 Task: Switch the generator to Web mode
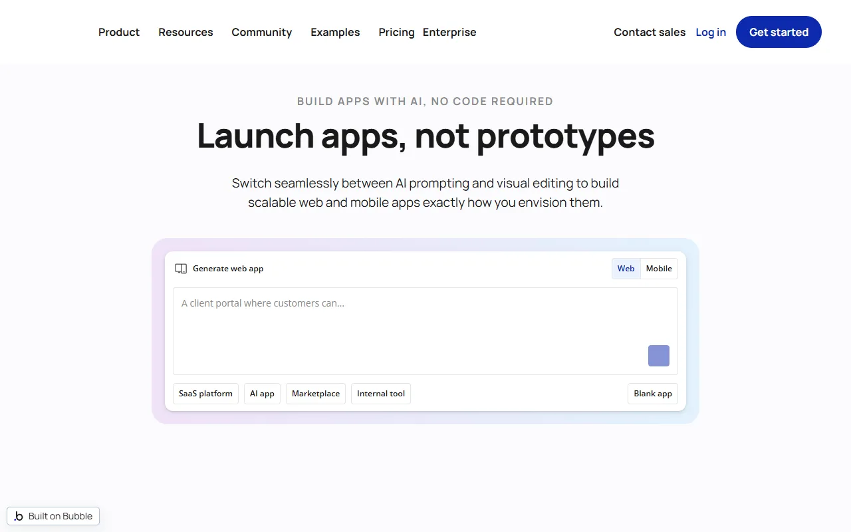[626, 269]
